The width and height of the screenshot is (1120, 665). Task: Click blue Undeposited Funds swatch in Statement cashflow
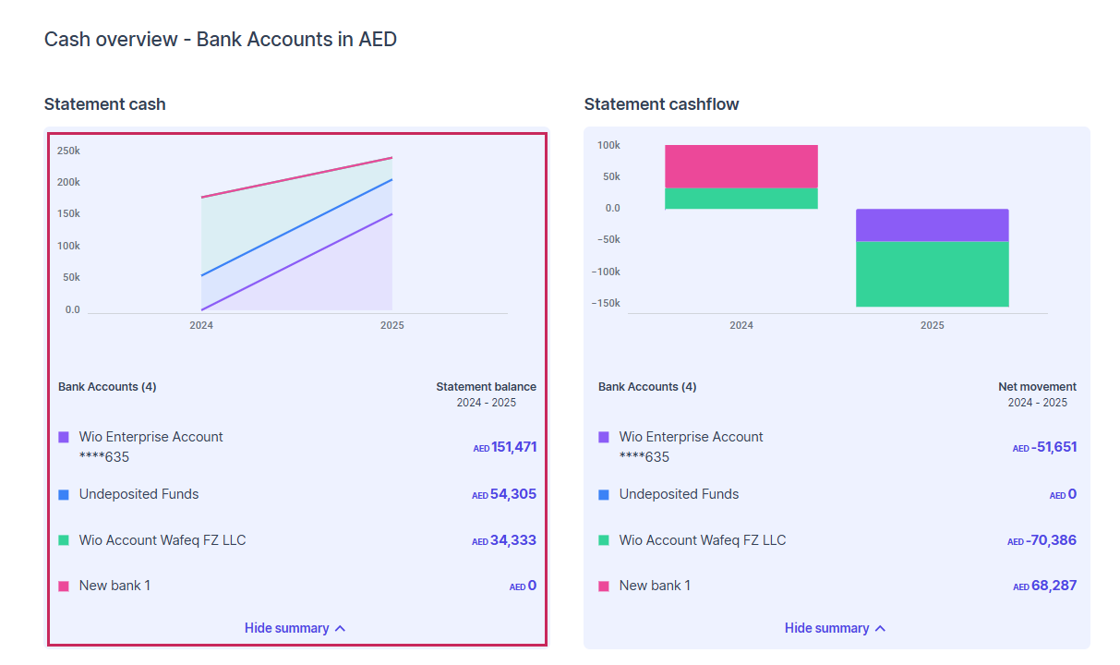click(604, 494)
